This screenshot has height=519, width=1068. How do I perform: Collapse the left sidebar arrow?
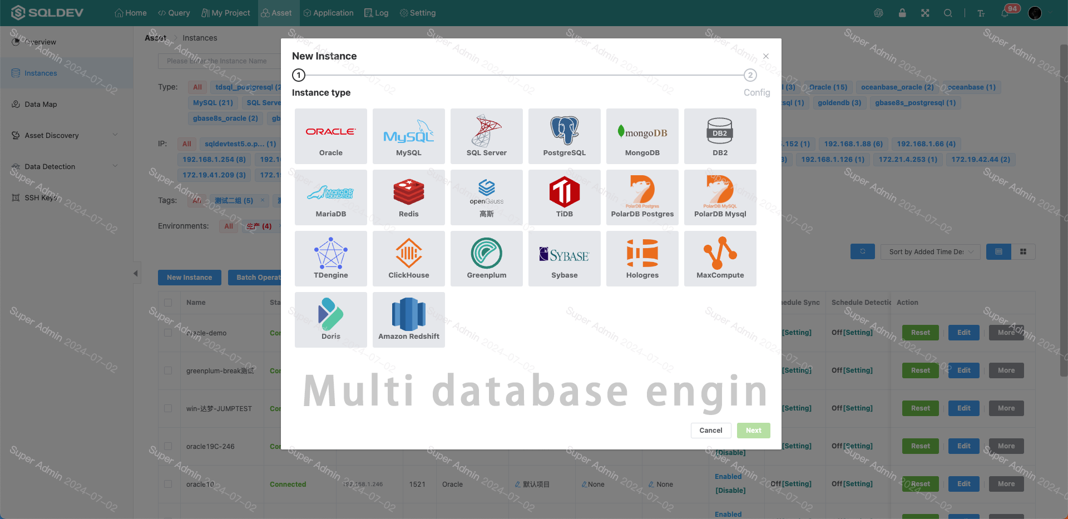136,273
